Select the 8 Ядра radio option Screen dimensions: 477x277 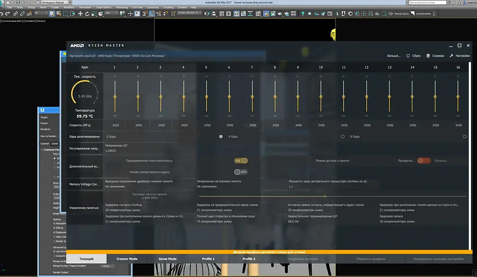click(464, 137)
